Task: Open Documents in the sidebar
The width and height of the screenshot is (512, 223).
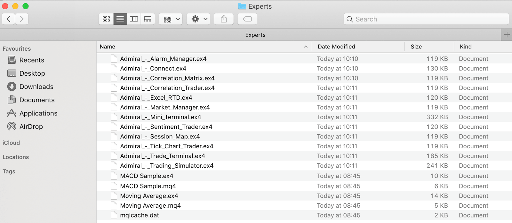Action: pyautogui.click(x=31, y=100)
